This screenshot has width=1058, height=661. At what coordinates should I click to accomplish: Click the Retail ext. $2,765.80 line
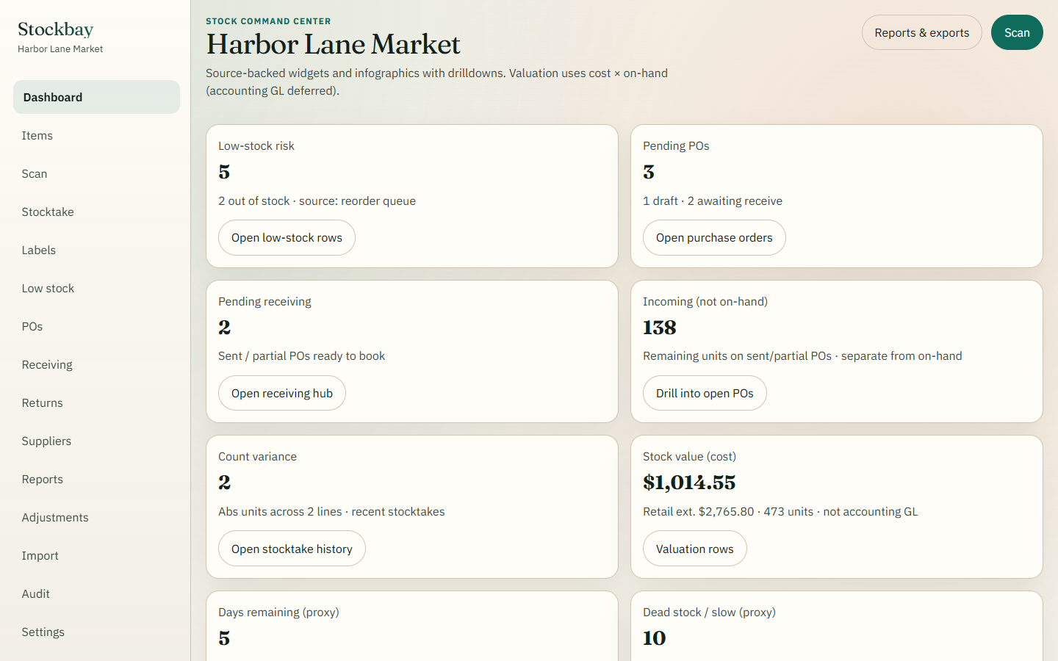coord(780,512)
